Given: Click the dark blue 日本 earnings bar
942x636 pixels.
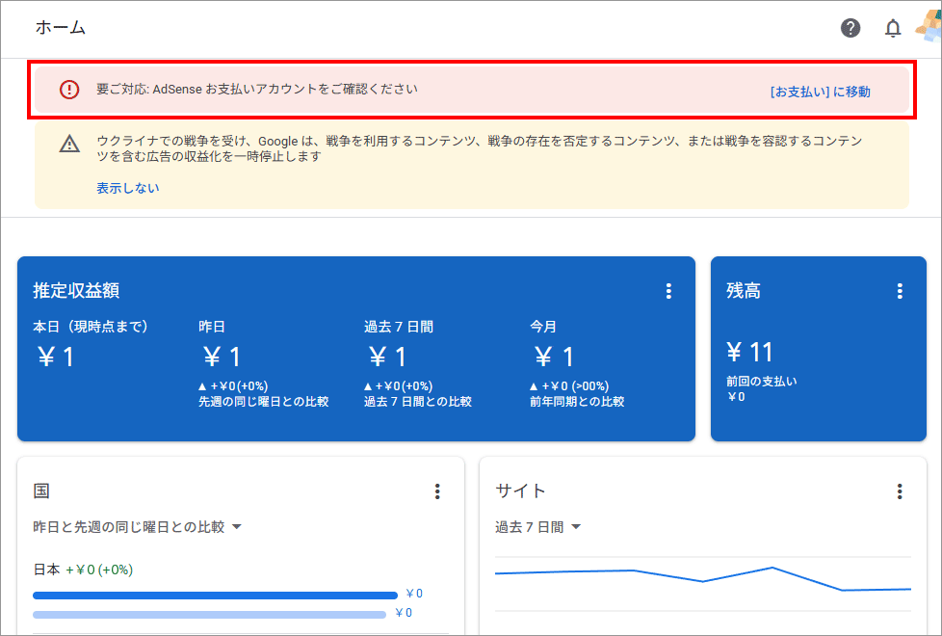Looking at the screenshot, I should [215, 596].
